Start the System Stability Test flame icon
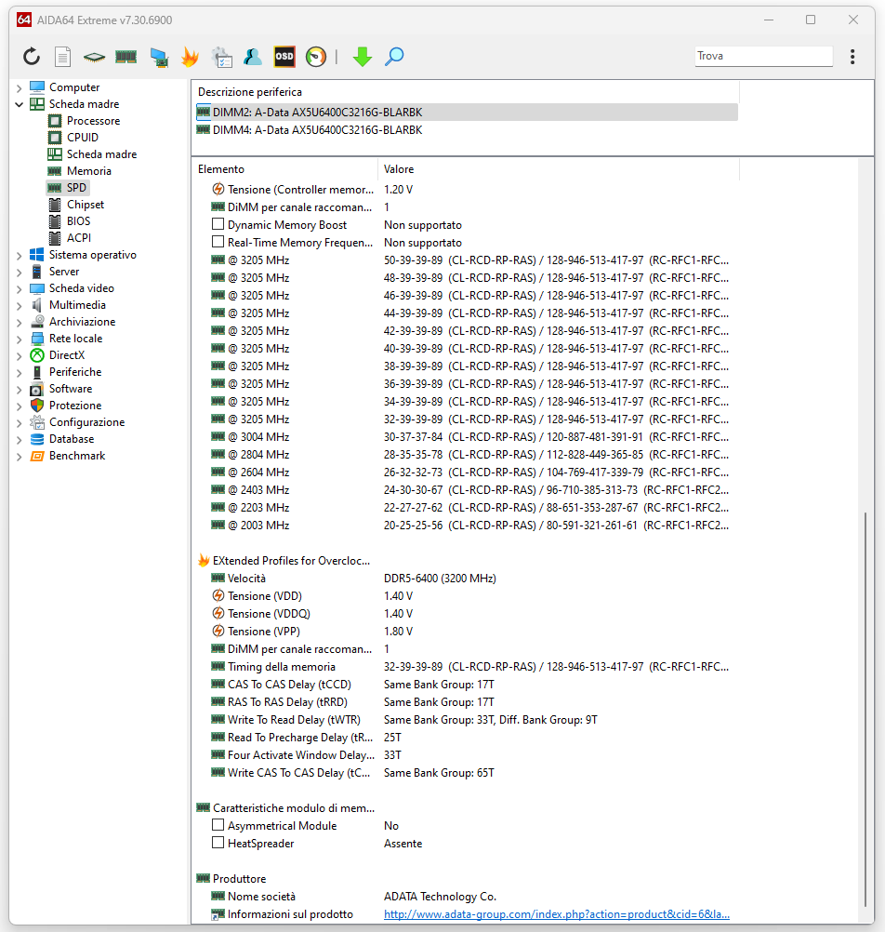 [190, 57]
